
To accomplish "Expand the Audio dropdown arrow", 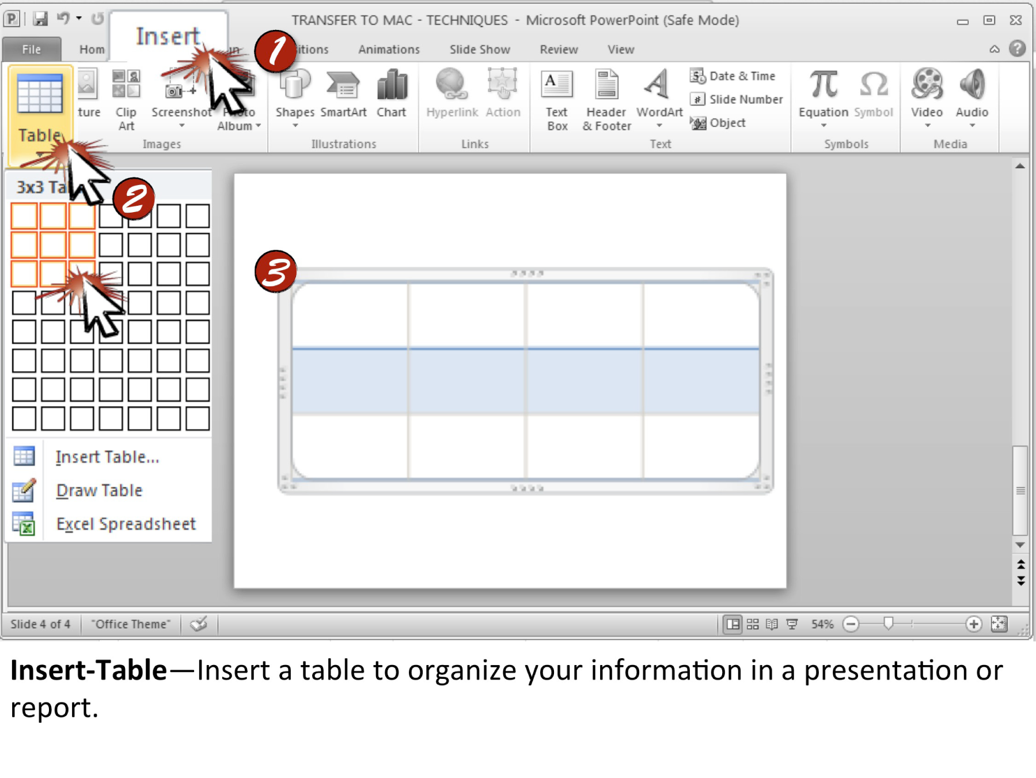I will point(972,126).
